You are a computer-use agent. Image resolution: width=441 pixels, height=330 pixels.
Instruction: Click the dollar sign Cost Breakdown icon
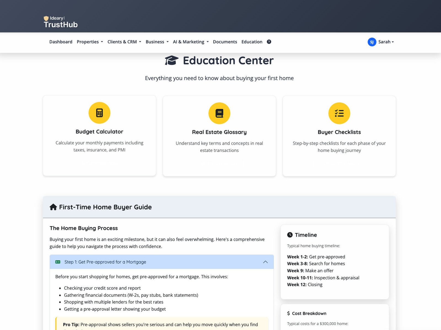coord(289,313)
